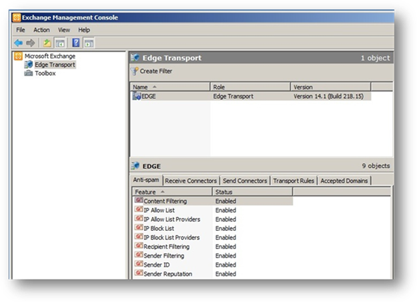This screenshot has height=302, width=417.
Task: Select Edge Transport in the console tree
Action: point(54,65)
